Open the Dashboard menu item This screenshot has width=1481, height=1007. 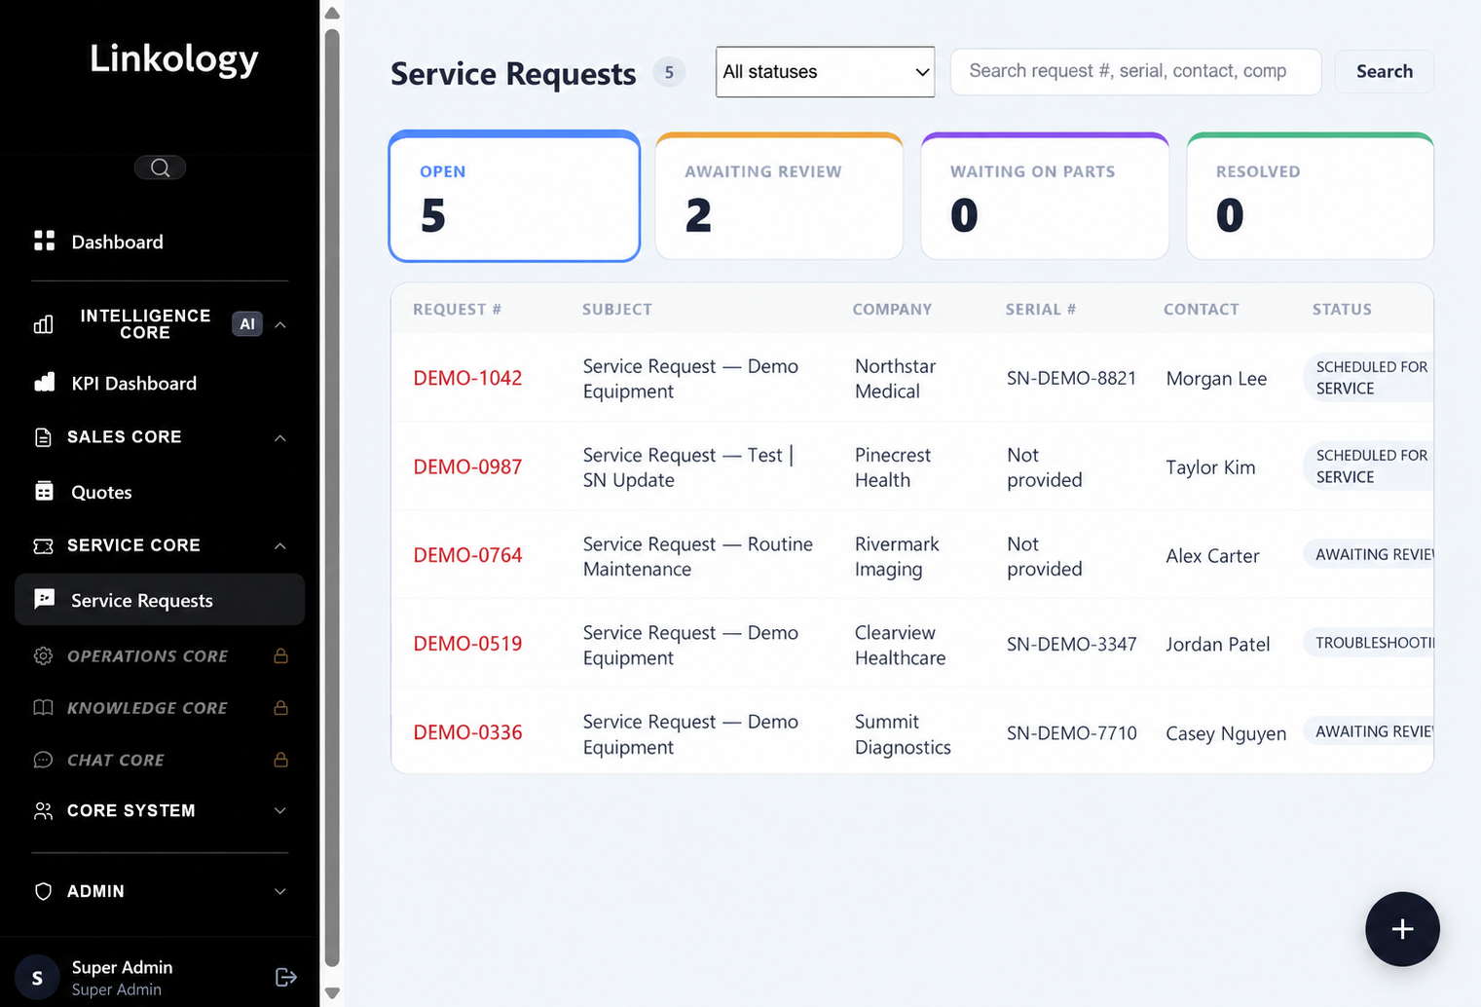pyautogui.click(x=160, y=242)
